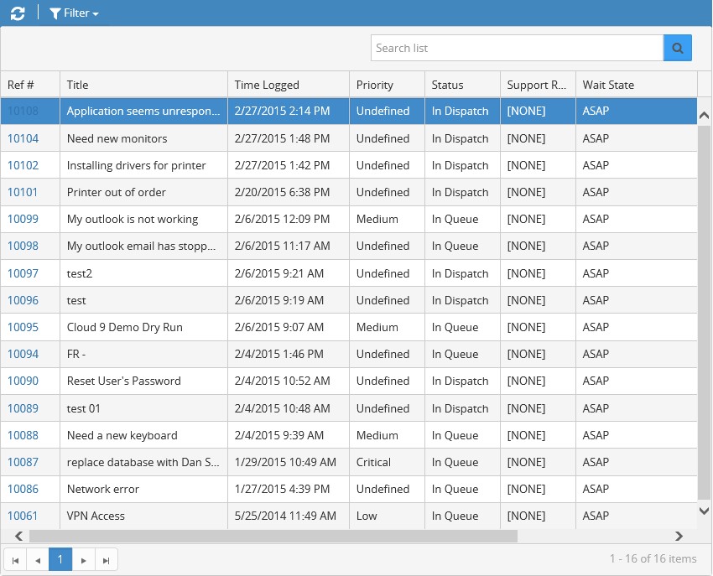Open ticket reference 10087 link
This screenshot has height=576, width=713.
(23, 462)
